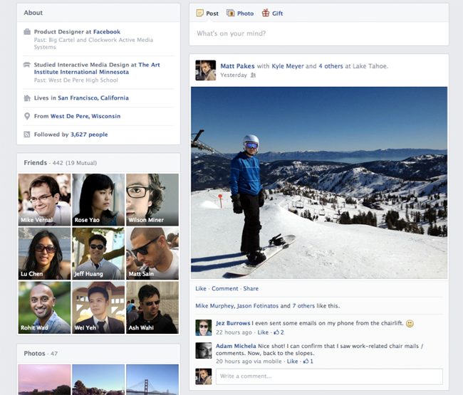Click thumbs-up count 1 on Adam's comment
Viewport: 463px width, 395px height.
click(x=308, y=361)
